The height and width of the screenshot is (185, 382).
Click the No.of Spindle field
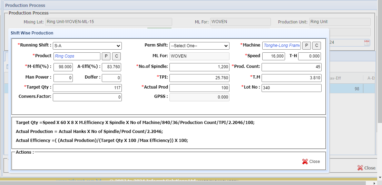pyautogui.click(x=199, y=67)
